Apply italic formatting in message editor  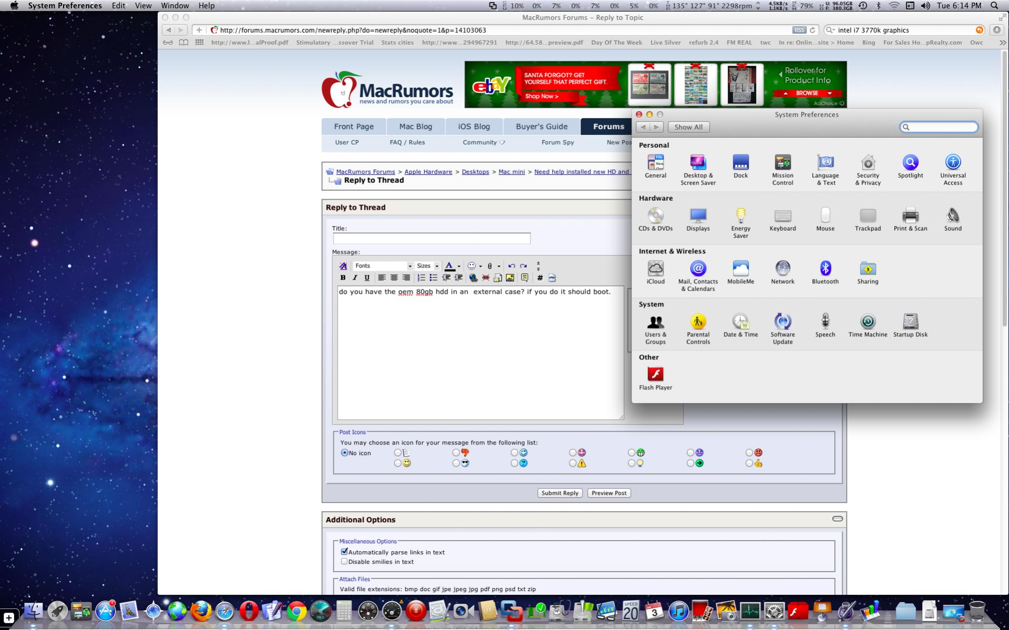point(355,277)
